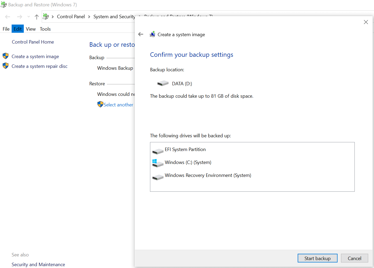The width and height of the screenshot is (374, 268).
Task: Click the up navigation arrow in the toolbar
Action: 36,17
